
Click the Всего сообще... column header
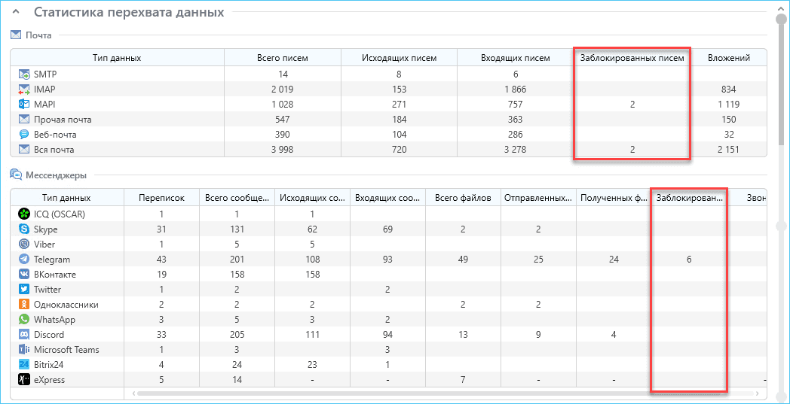(237, 198)
